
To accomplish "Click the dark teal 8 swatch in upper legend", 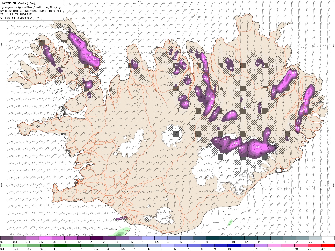I will (x=212, y=238).
